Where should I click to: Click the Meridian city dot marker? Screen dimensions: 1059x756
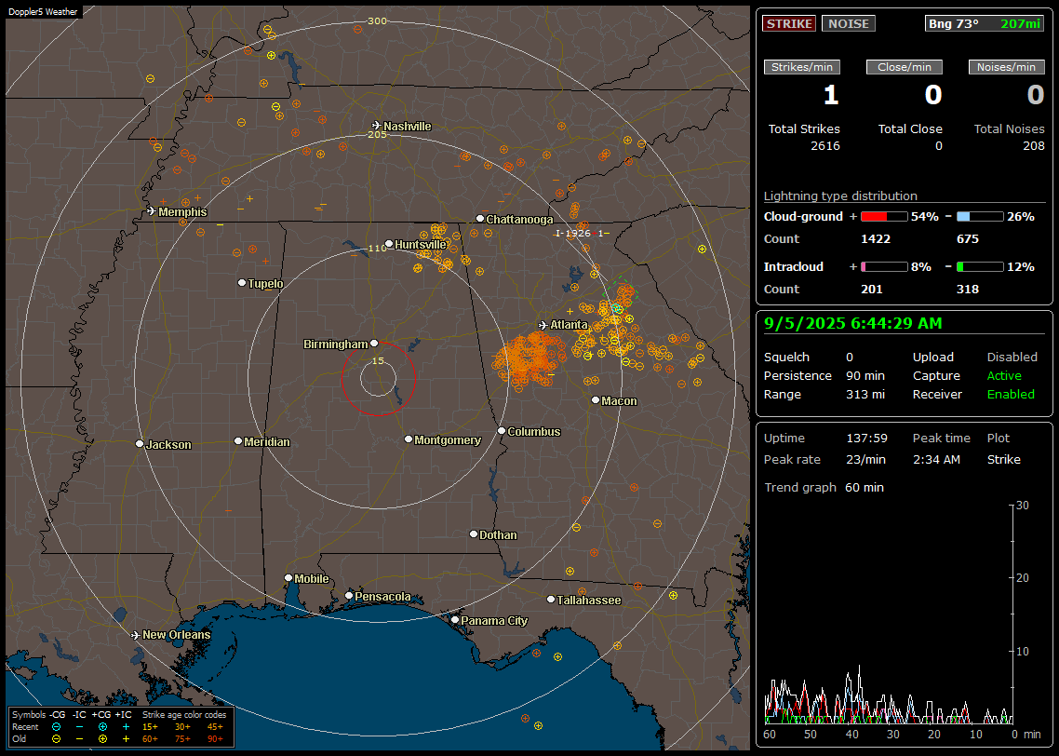click(x=237, y=441)
